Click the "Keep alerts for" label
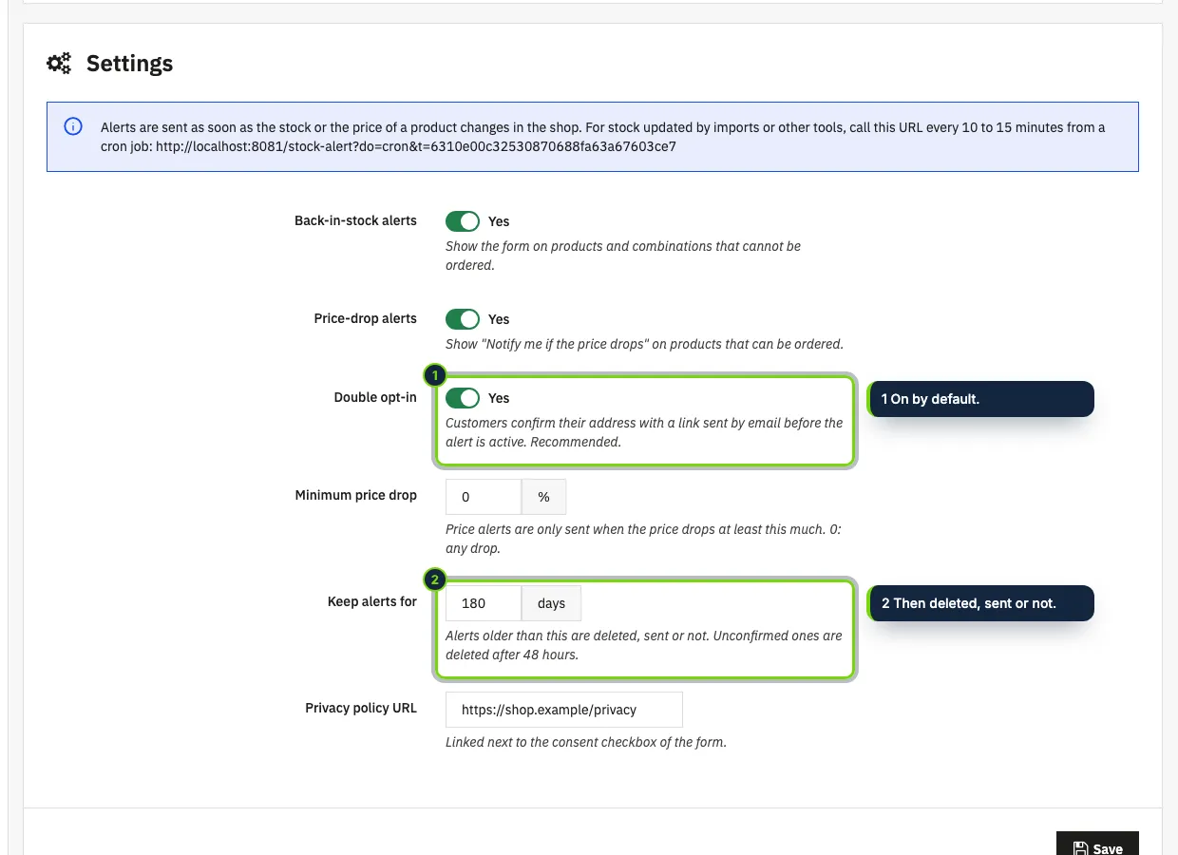The width and height of the screenshot is (1178, 855). (x=372, y=601)
